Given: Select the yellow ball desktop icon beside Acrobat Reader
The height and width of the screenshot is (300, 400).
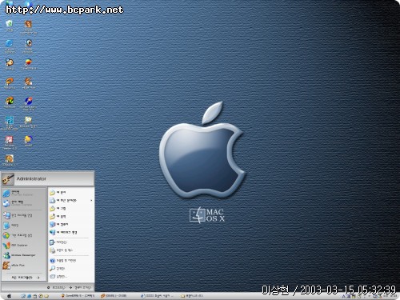Looking at the screenshot, I should [28, 141].
